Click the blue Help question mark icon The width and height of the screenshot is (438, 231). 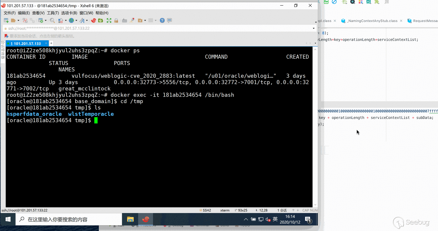[162, 20]
